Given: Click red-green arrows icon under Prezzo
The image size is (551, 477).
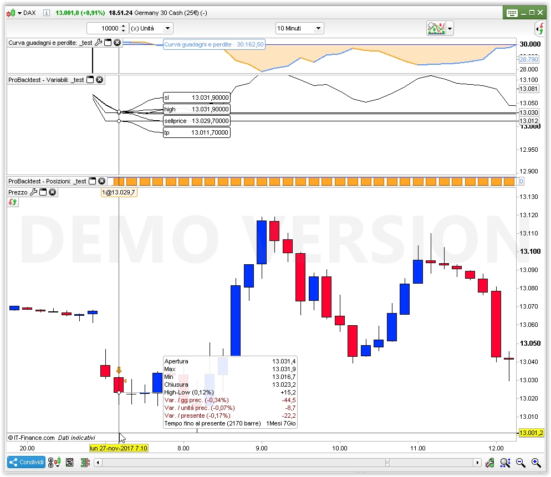Looking at the screenshot, I should tap(13, 202).
